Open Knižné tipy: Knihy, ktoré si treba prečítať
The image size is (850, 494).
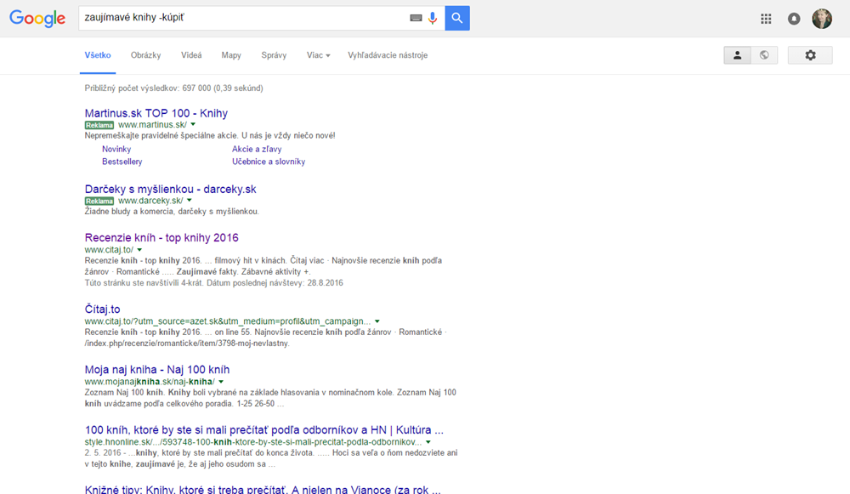tap(263, 489)
